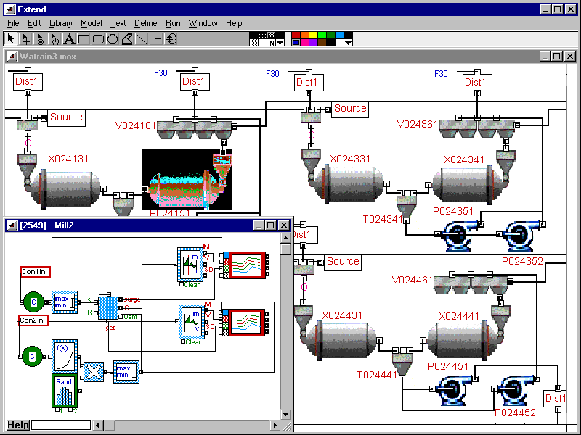The height and width of the screenshot is (435, 581).
Task: Open the Edit menu
Action: pyautogui.click(x=34, y=23)
